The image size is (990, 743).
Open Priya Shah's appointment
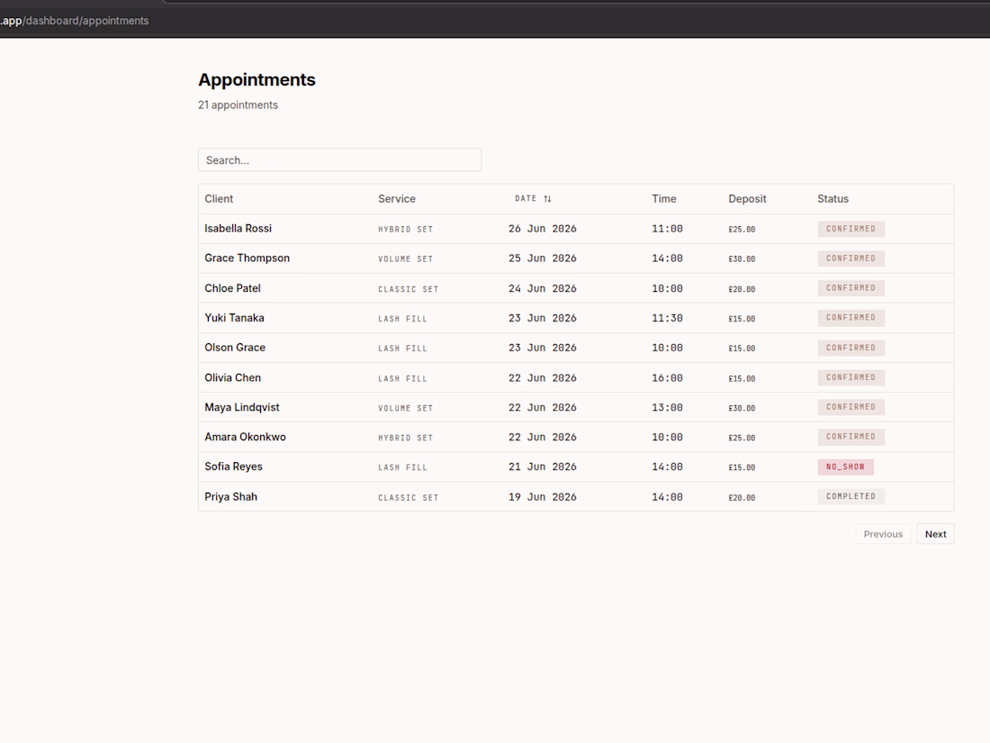[x=576, y=496]
